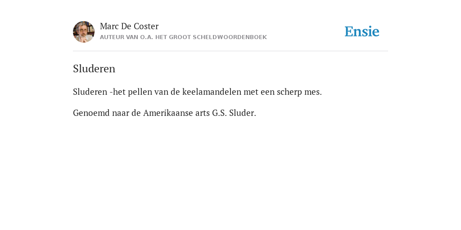
Task: Select the author subtitle about Het Groot Scheldwoordenboek
Action: (183, 37)
